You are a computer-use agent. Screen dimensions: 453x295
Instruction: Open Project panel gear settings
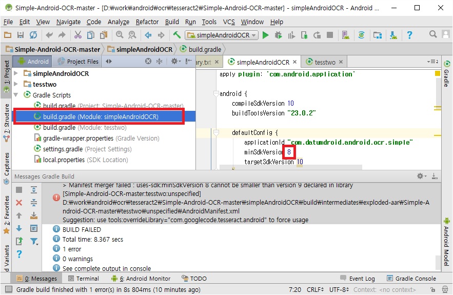pyautogui.click(x=175, y=61)
